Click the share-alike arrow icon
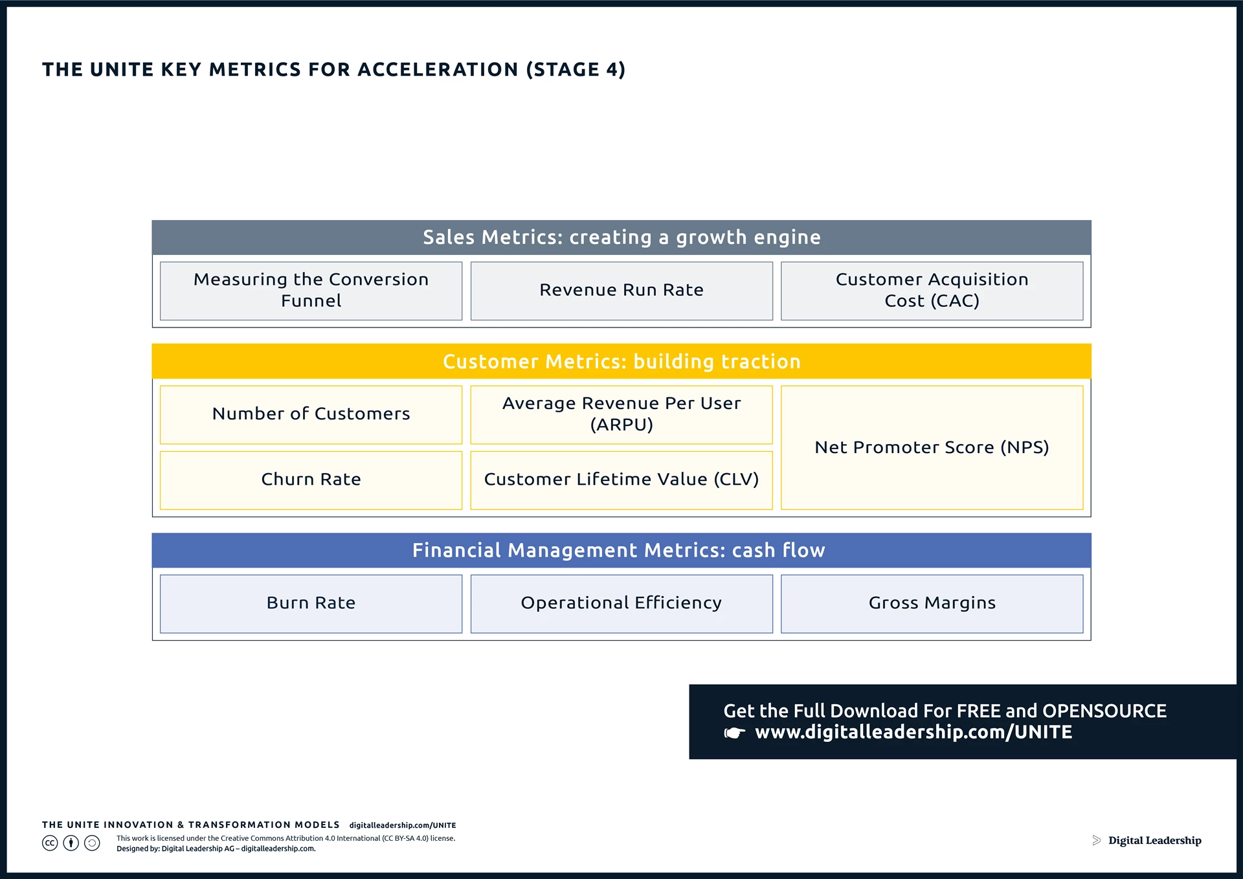1243x879 pixels. pos(92,843)
